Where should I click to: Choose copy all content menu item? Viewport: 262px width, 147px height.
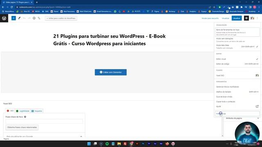[x=237, y=102]
